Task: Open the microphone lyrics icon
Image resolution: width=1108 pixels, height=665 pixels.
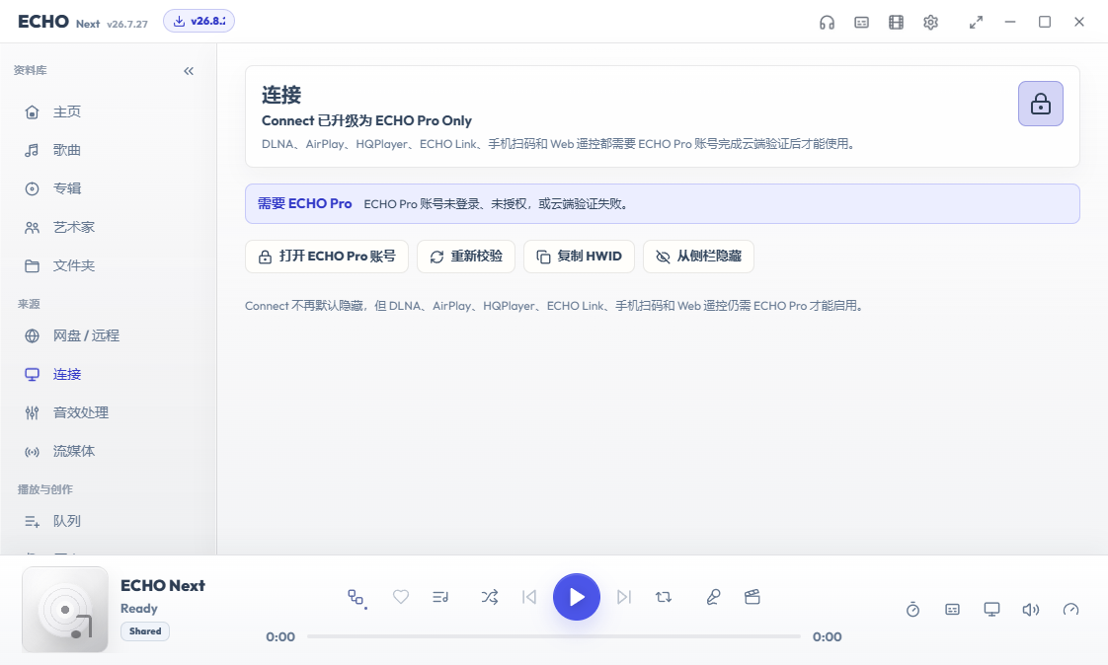Action: pyautogui.click(x=713, y=597)
